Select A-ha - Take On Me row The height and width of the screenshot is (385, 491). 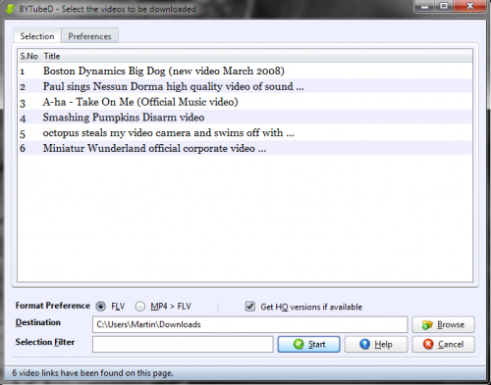point(245,102)
